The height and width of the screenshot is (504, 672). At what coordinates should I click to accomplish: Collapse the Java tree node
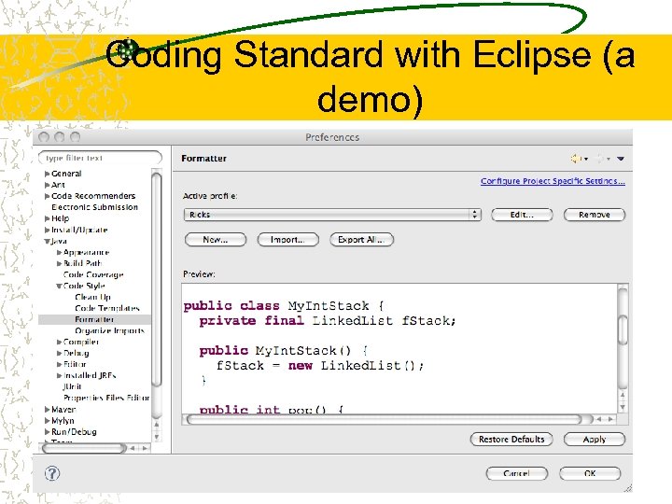coord(48,242)
